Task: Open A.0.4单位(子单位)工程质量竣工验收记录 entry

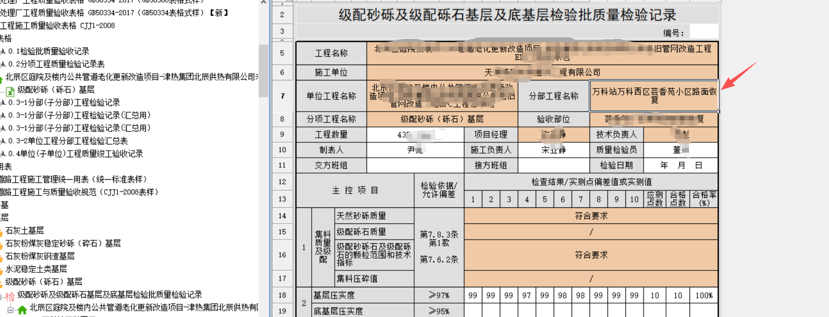Action: click(73, 154)
